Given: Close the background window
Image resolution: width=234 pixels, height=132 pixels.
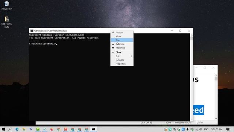Looking at the screenshot, I should [214, 68].
